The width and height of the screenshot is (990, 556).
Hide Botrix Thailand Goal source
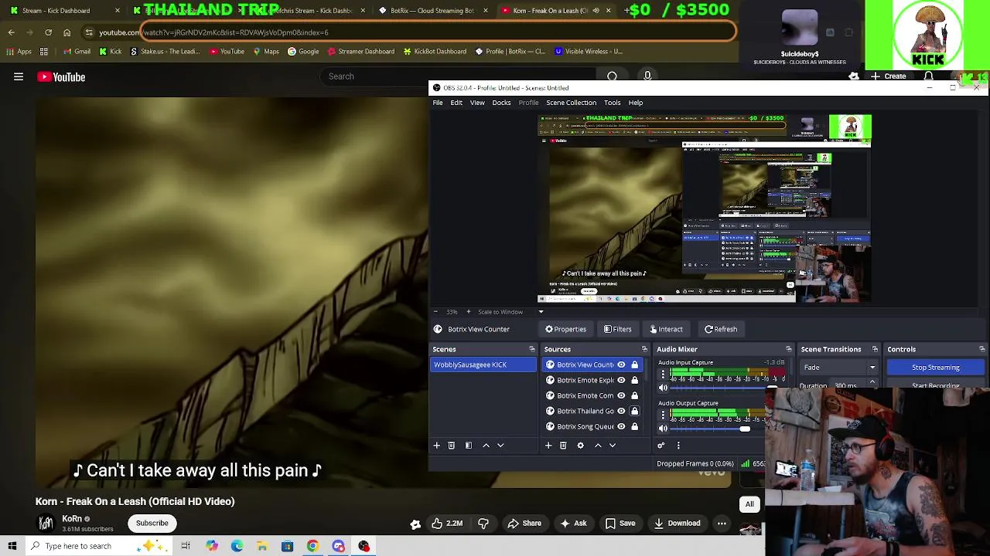pos(621,411)
